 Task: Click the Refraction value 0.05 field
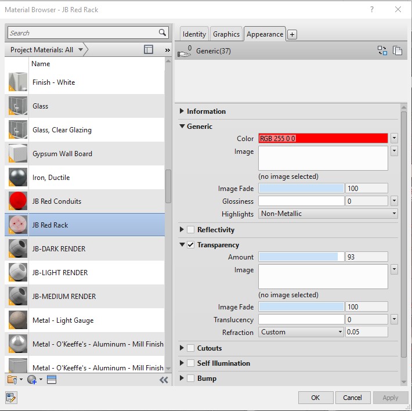tap(367, 332)
